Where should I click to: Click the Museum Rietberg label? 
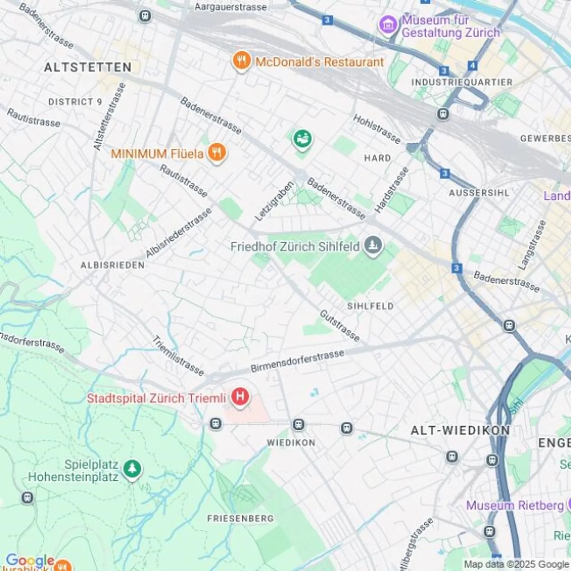pyautogui.click(x=515, y=506)
